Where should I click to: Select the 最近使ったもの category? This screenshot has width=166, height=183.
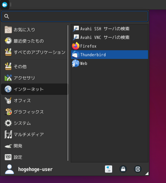34,41
